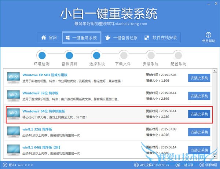Screen dimensions: 220x169
Task: Click the 选择系统 step circle
Action: 96,55
